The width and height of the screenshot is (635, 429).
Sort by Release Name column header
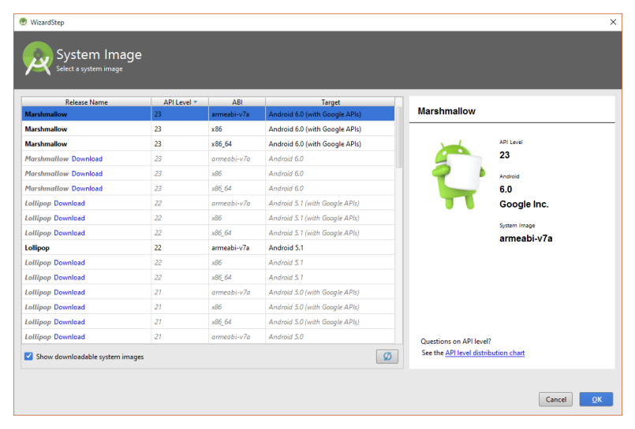[86, 102]
